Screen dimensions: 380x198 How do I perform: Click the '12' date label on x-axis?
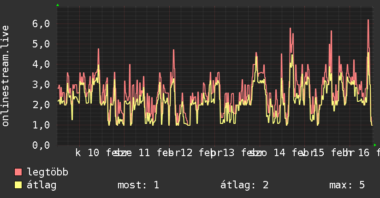187,153
